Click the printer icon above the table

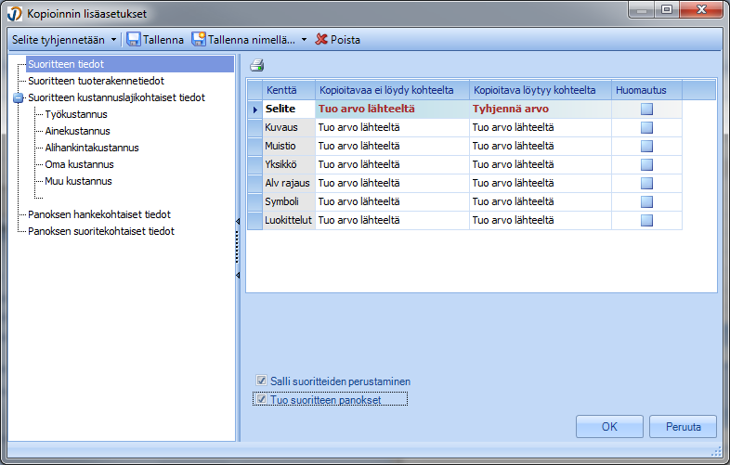pos(257,65)
